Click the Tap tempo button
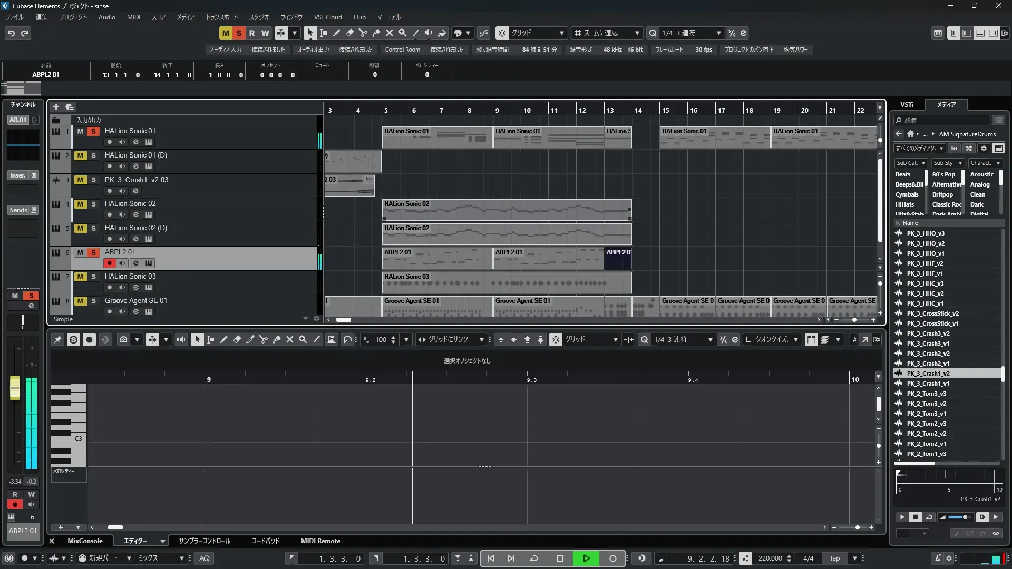1012x569 pixels. (x=834, y=558)
